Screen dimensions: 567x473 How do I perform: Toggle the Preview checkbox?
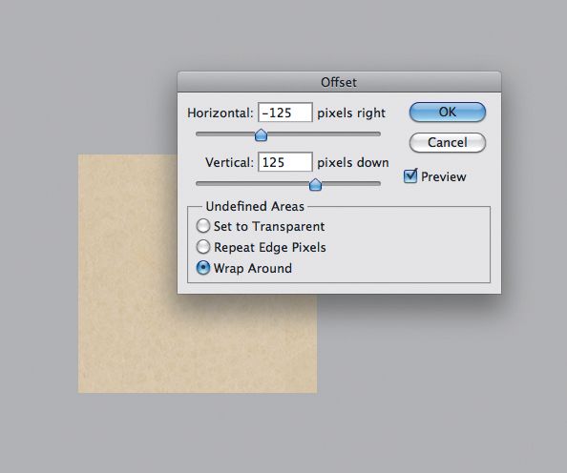click(x=410, y=176)
